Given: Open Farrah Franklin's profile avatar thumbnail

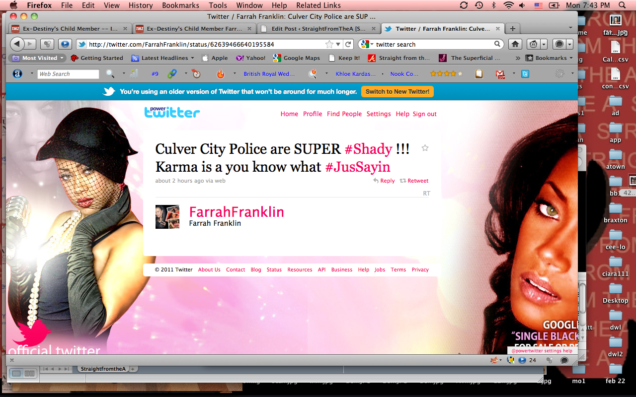Looking at the screenshot, I should point(167,217).
